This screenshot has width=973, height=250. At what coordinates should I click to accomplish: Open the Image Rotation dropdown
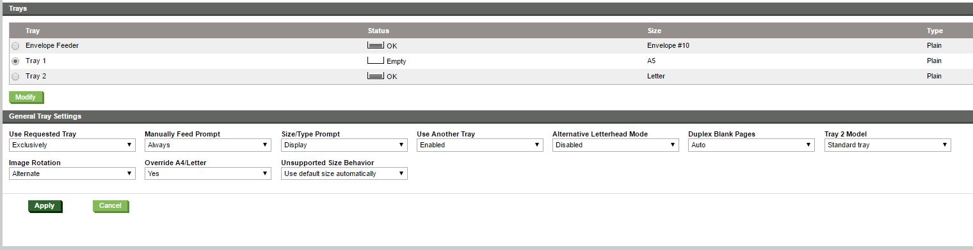tap(72, 173)
